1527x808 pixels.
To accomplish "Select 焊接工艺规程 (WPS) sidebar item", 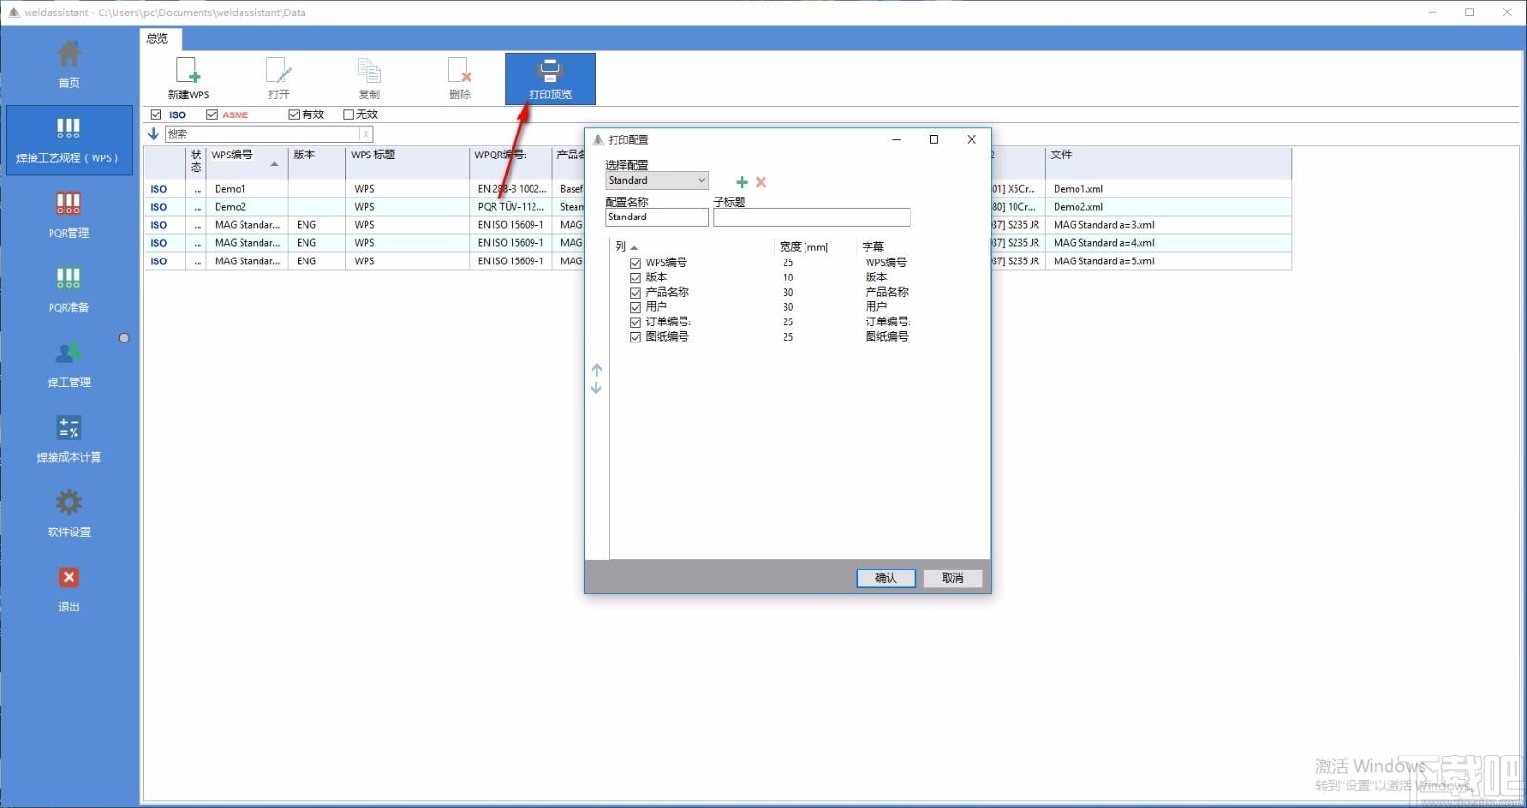I will (x=69, y=139).
